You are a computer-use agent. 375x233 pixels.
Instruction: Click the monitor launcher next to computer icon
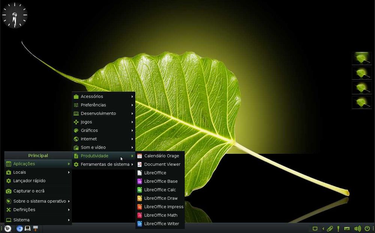pos(36,228)
